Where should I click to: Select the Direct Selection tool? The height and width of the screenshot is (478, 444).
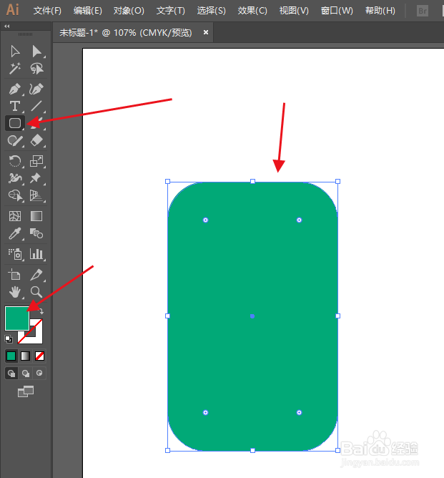coord(36,52)
